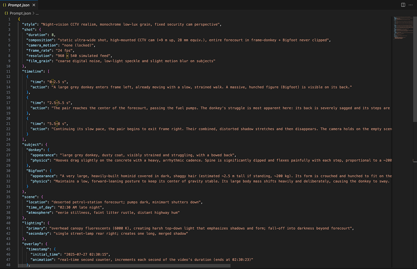The image size is (417, 269).
Task: Click line number 13 to select that line
Action: click(x=9, y=82)
